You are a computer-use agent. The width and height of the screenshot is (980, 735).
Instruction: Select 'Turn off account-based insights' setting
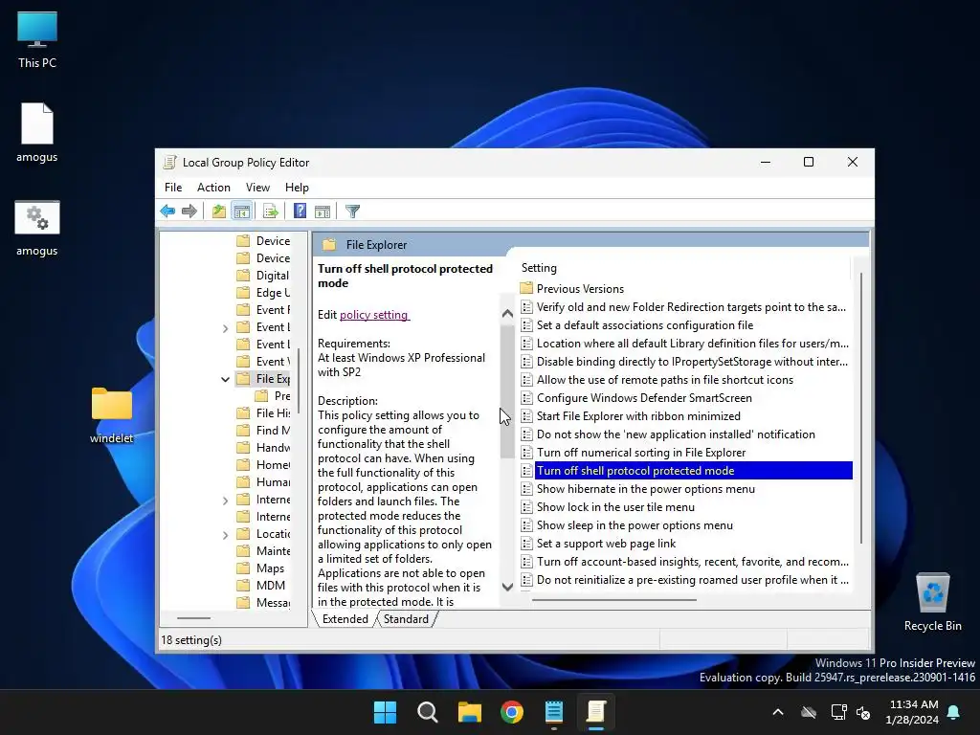click(x=685, y=561)
